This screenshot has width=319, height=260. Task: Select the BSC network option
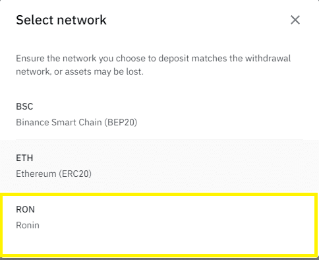pyautogui.click(x=159, y=114)
